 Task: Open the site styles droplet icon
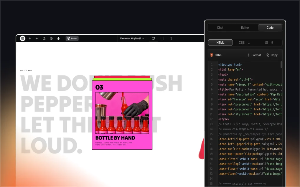pyautogui.click(x=58, y=38)
